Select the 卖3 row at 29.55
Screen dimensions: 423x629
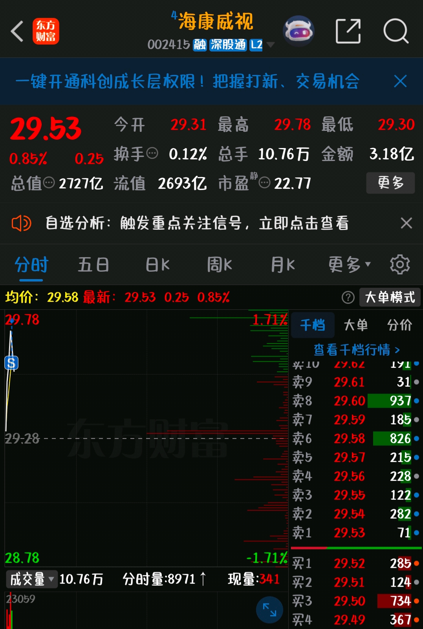[x=356, y=495]
